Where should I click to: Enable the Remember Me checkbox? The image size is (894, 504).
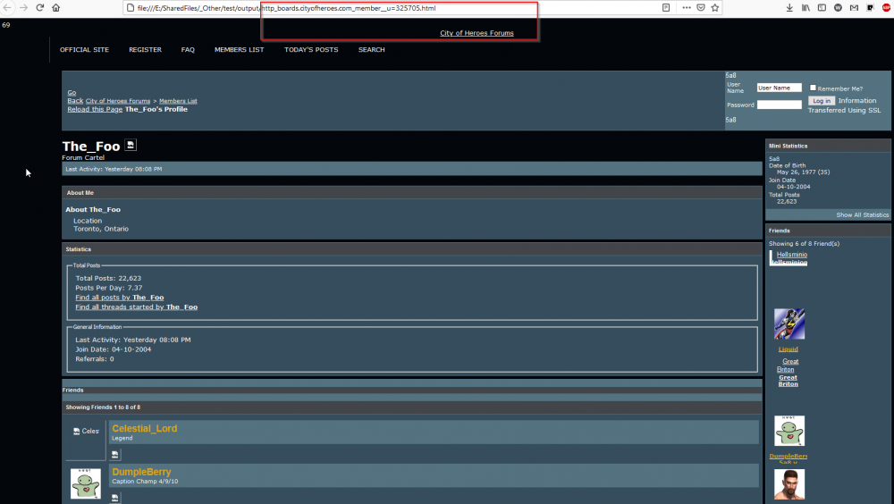pyautogui.click(x=813, y=88)
